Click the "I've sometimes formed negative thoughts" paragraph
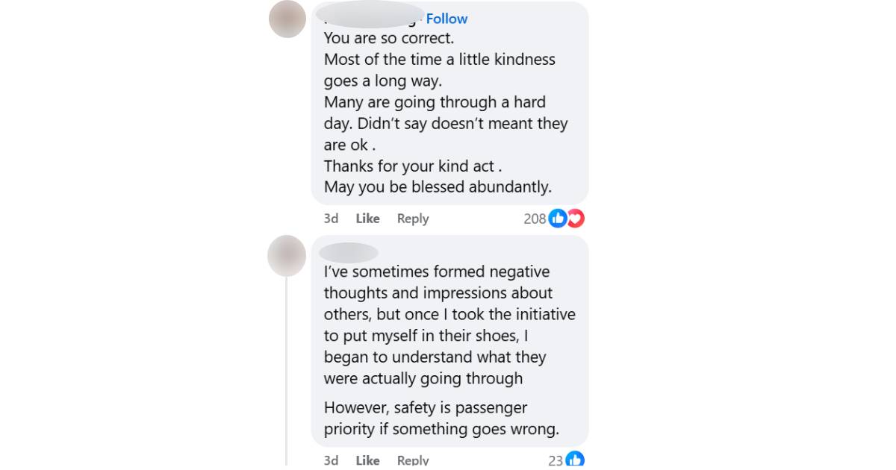 tap(449, 325)
